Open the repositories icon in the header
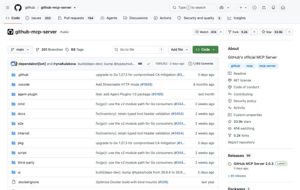Image resolution: width=300 pixels, height=190 pixels. tap(273, 8)
